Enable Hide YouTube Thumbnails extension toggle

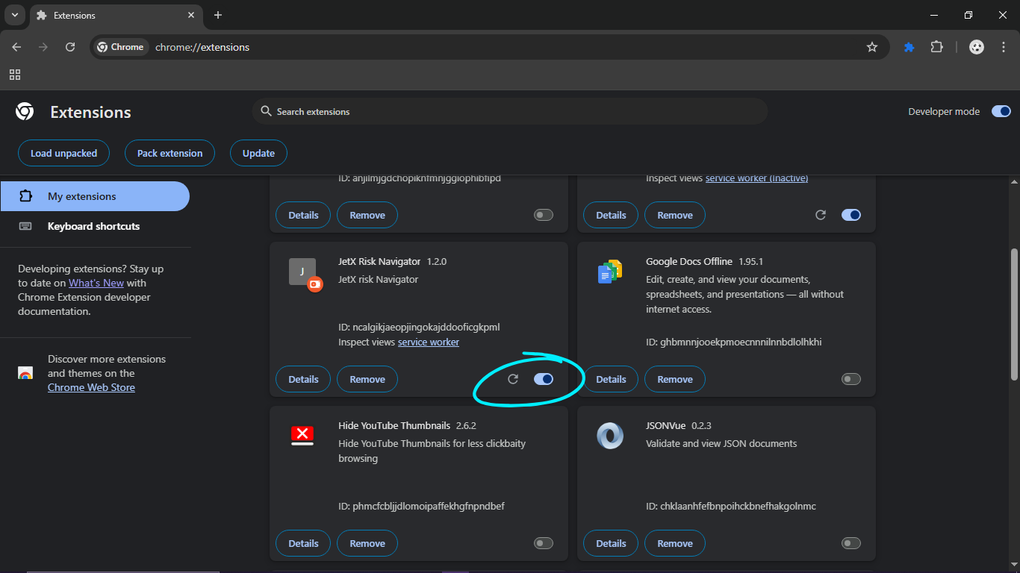[544, 543]
